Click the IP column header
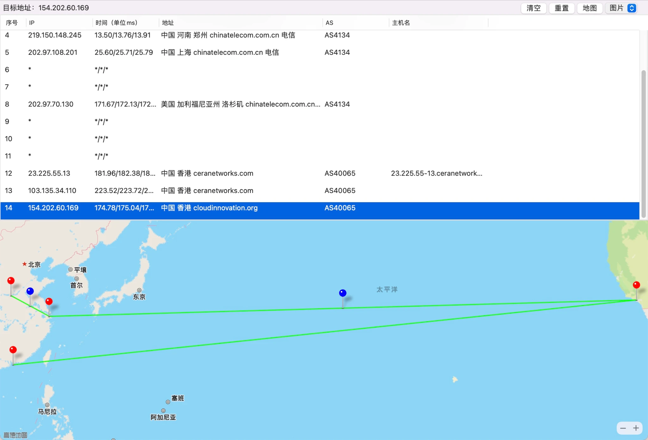 tap(32, 23)
